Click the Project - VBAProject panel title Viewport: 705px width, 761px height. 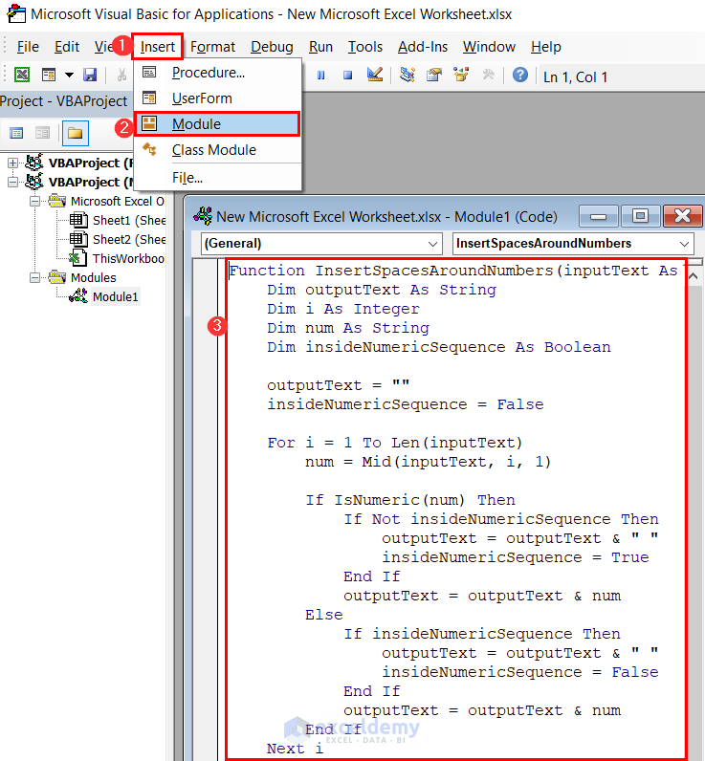click(63, 101)
